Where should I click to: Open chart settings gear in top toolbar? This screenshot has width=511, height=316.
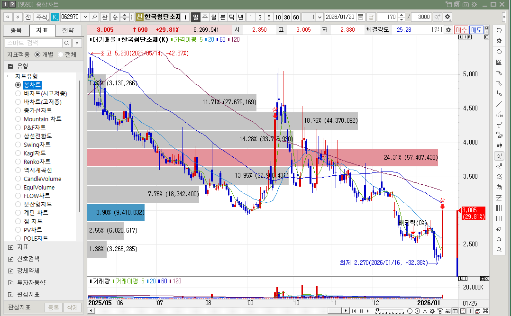pos(447,17)
